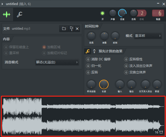The width and height of the screenshot is (166, 137).
Task: Open the 消音模式 瞬态(无溢出) dropdown
Action: (57, 62)
